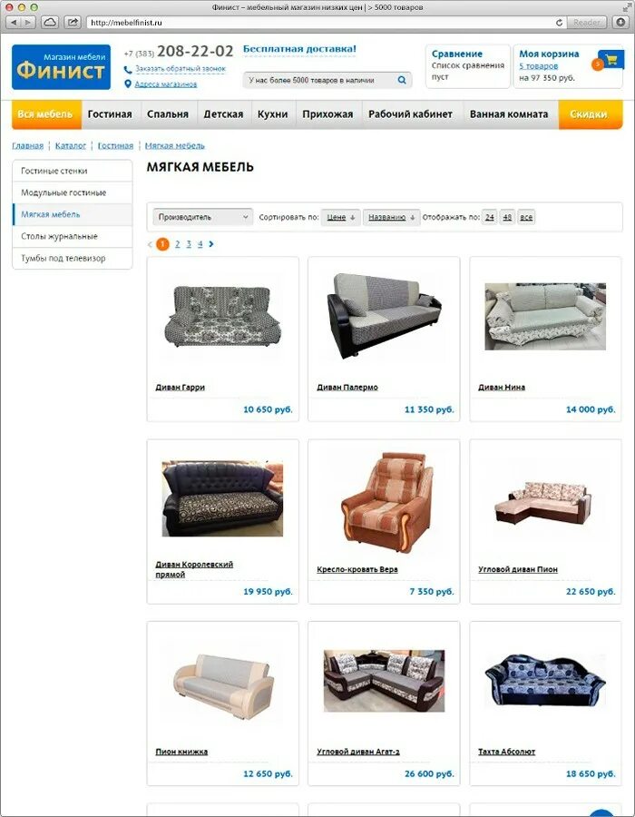Viewport: 635px width, 817px height.
Task: Show все items per page
Action: 526,217
